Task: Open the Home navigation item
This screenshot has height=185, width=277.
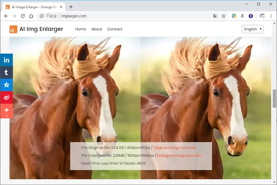Action: (x=81, y=29)
